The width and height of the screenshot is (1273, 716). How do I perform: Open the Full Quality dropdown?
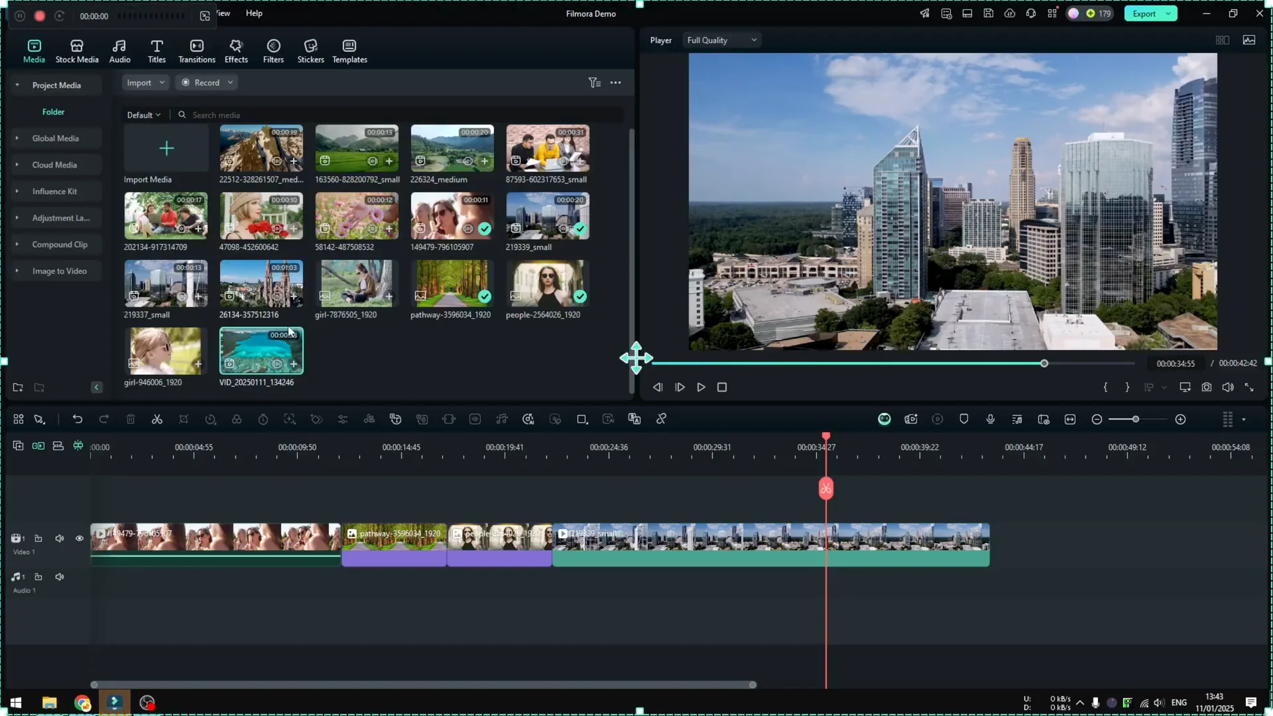pos(721,40)
